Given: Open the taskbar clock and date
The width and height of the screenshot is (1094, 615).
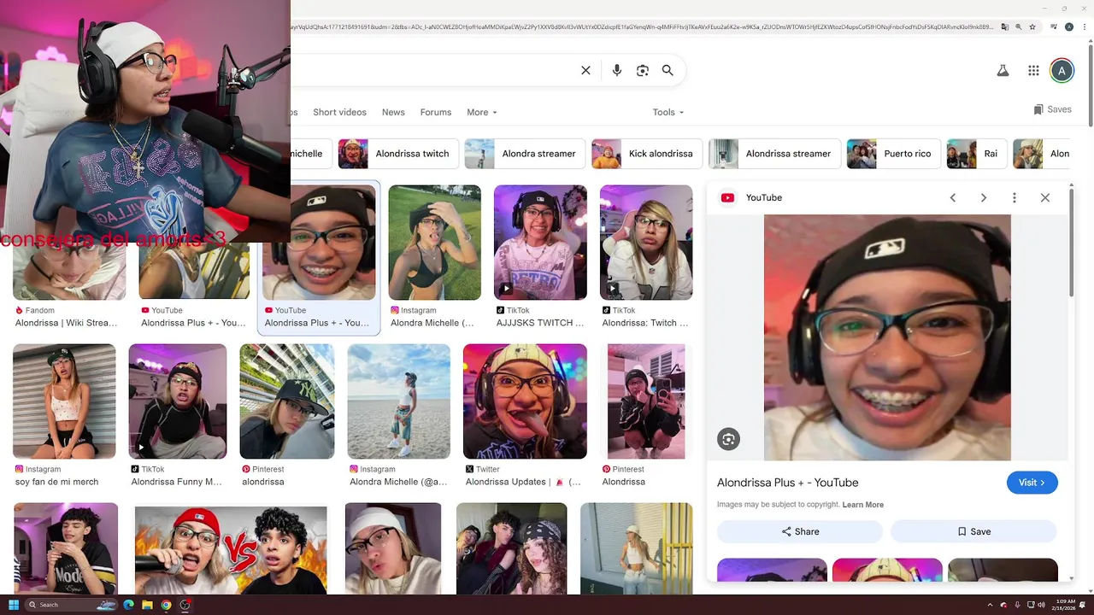Looking at the screenshot, I should coord(1065,605).
